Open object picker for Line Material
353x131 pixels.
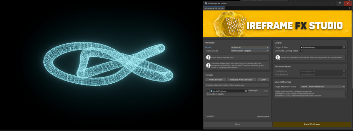[344, 71]
